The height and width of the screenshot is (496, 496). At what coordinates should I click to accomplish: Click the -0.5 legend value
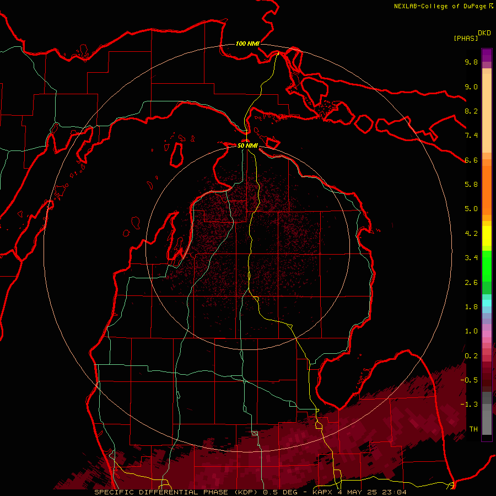click(x=469, y=380)
